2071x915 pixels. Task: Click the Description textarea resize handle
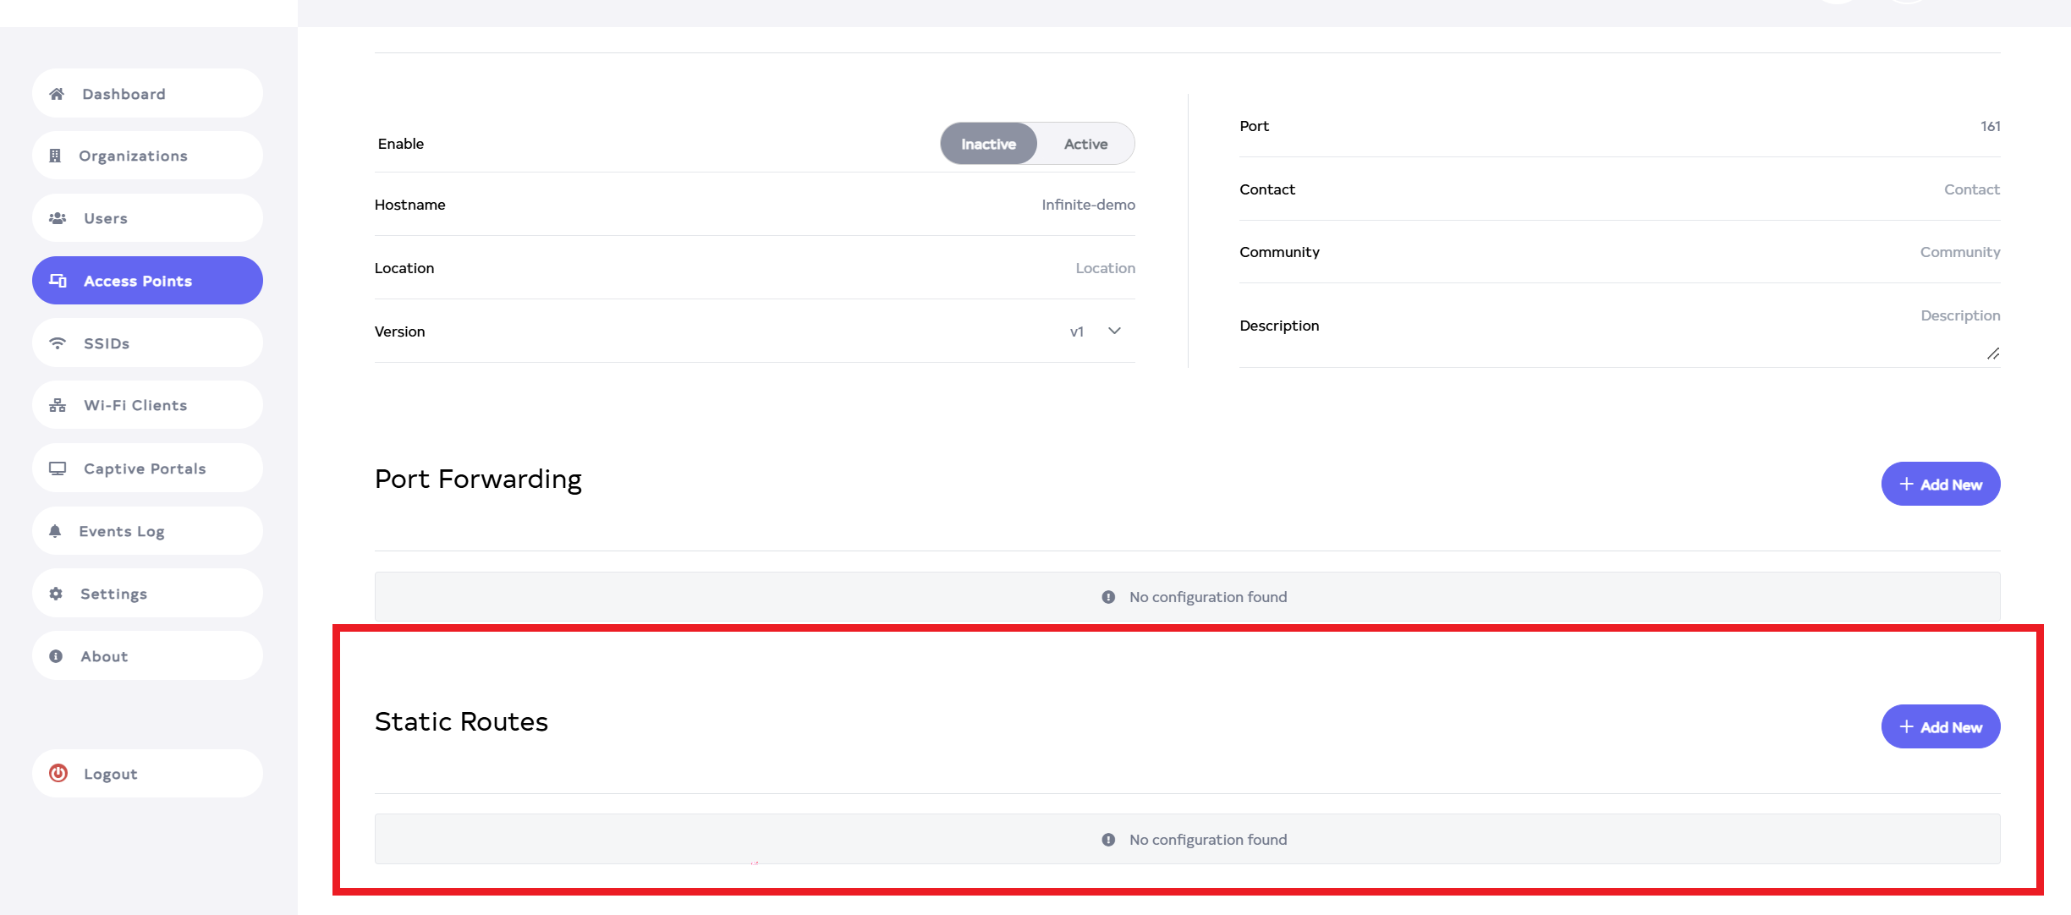click(x=1993, y=353)
